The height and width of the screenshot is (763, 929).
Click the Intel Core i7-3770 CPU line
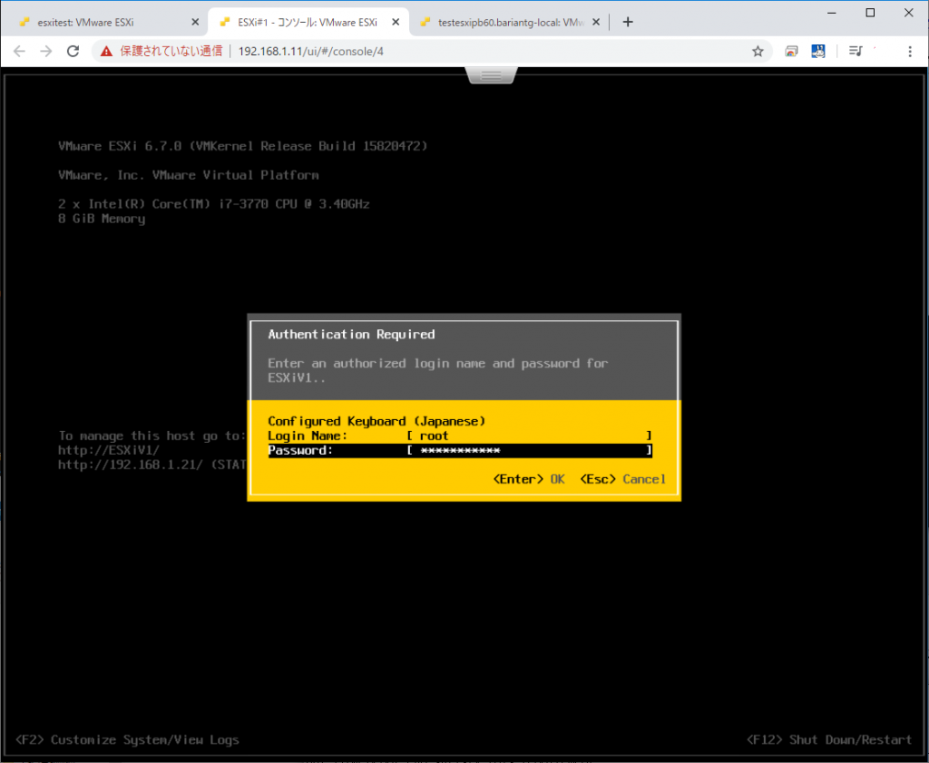(x=214, y=204)
